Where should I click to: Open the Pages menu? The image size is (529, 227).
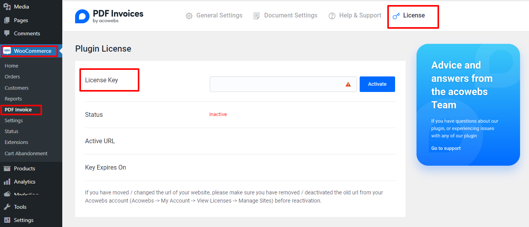(x=31, y=20)
